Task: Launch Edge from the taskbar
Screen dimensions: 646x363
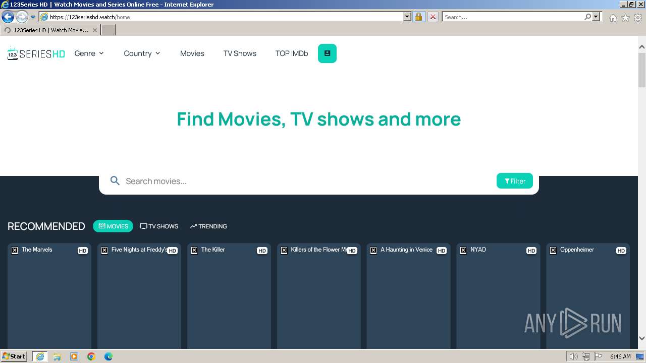Action: point(109,356)
